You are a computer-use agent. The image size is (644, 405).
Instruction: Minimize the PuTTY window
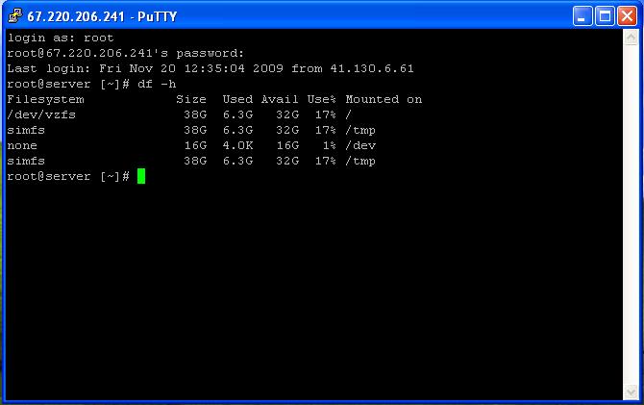click(582, 15)
